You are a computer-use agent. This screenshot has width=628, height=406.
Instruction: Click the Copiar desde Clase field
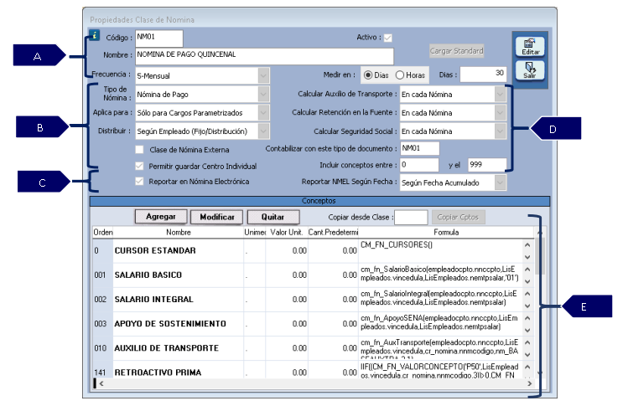coord(411,217)
